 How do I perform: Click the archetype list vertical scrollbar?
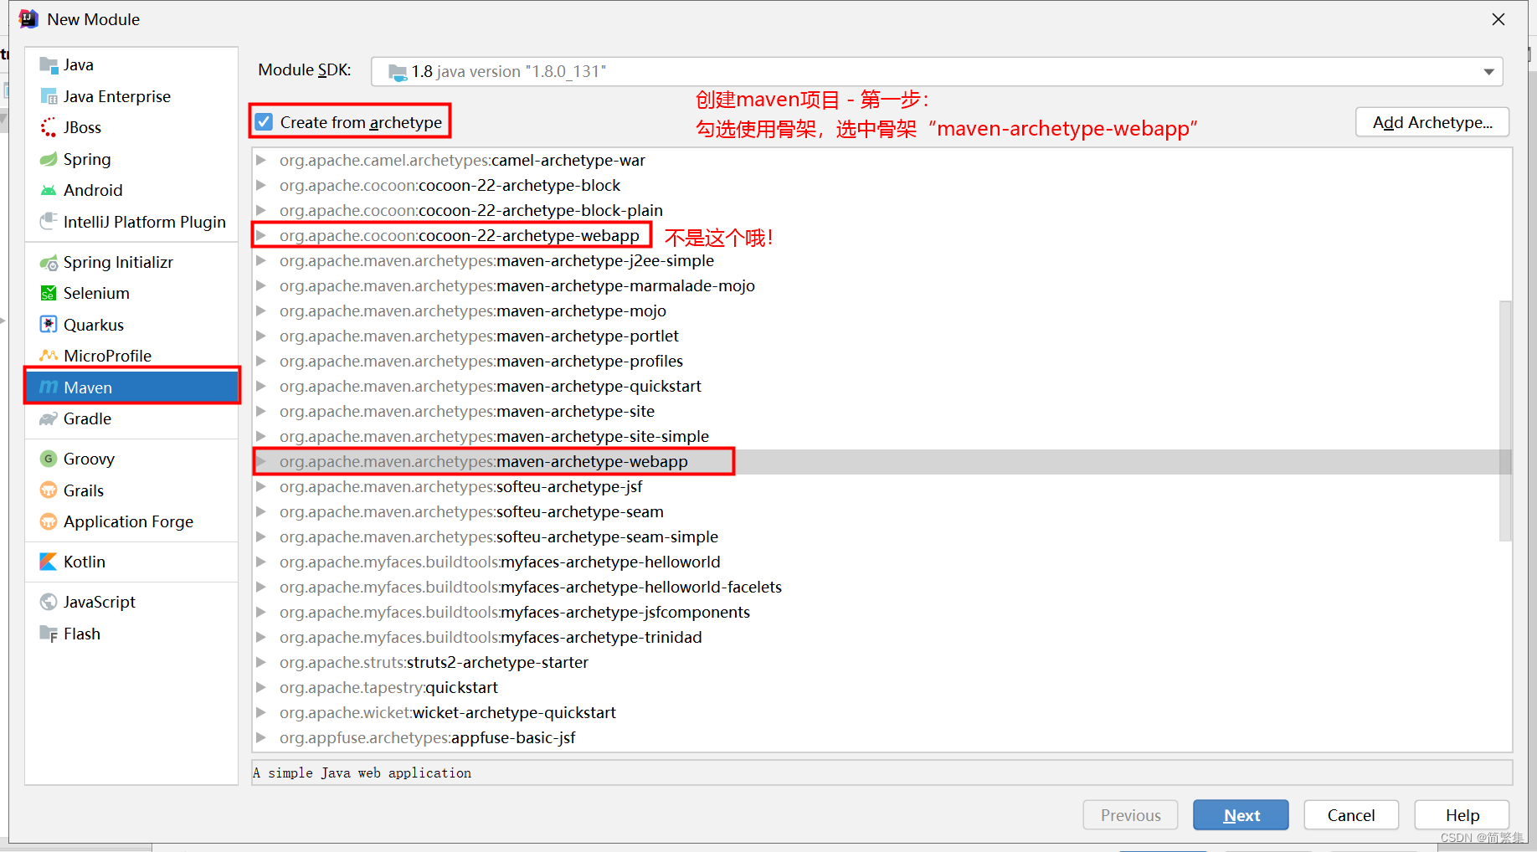1505,421
